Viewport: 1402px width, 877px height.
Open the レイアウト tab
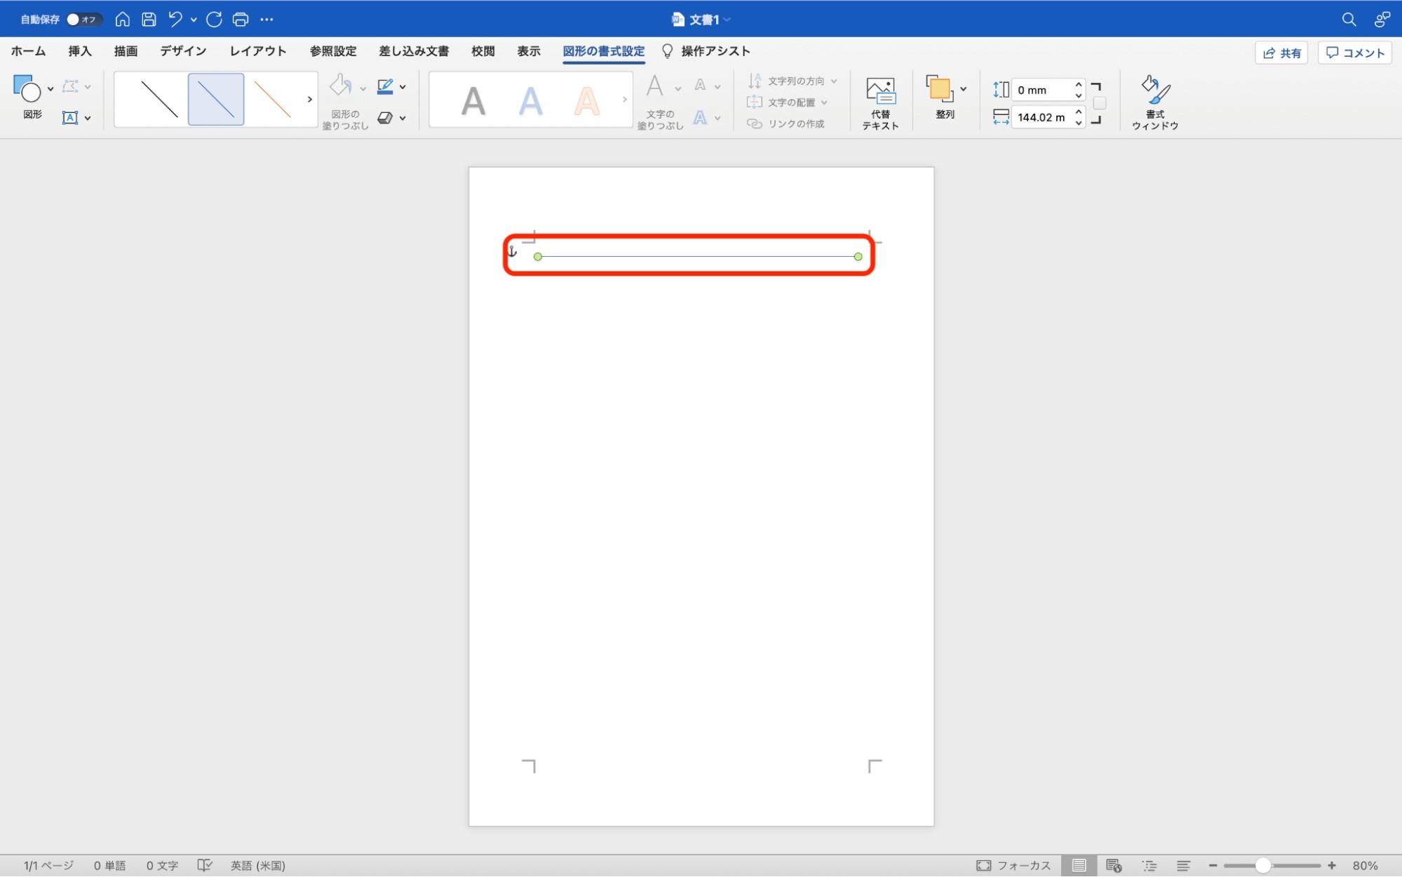click(x=258, y=51)
